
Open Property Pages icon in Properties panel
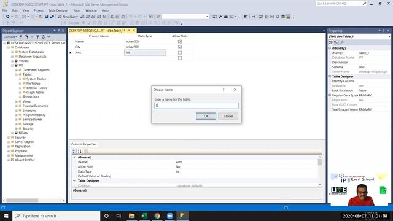(342, 42)
